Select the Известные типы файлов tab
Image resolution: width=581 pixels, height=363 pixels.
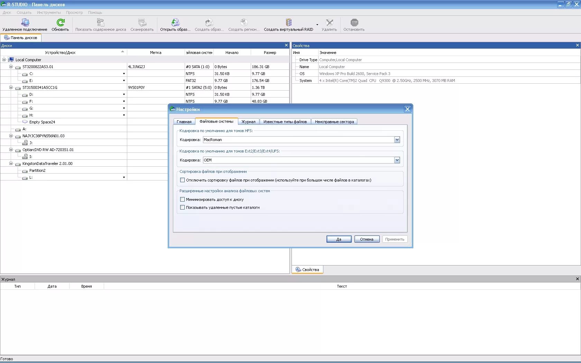coord(285,122)
